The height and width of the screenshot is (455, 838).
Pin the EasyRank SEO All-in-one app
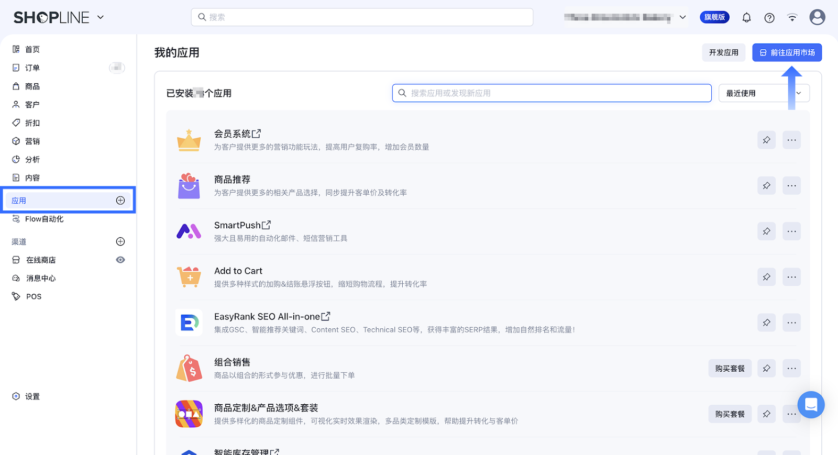[766, 323]
